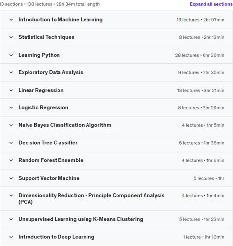Expand the Decision Tree Classifier chevron
This screenshot has height=246, width=233.
pyautogui.click(x=11, y=143)
